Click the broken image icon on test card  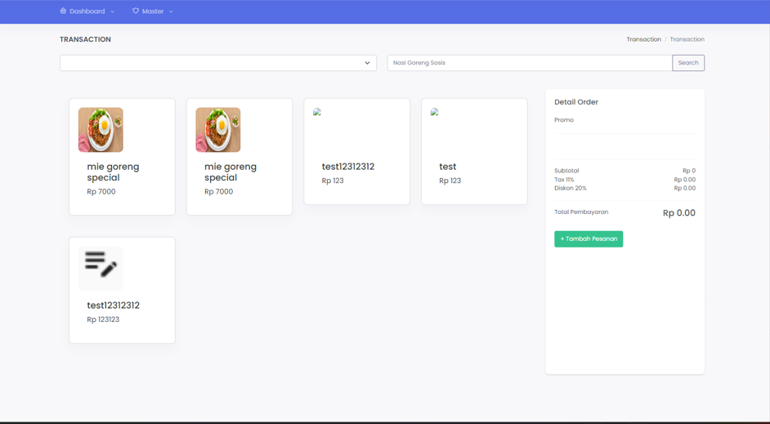434,113
